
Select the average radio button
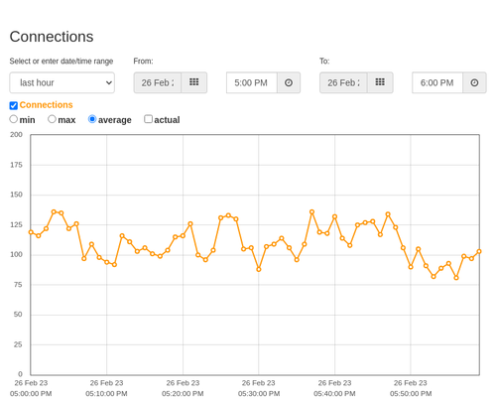[x=92, y=119]
